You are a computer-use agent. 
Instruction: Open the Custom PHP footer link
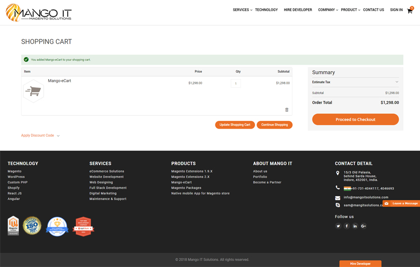[x=18, y=183]
